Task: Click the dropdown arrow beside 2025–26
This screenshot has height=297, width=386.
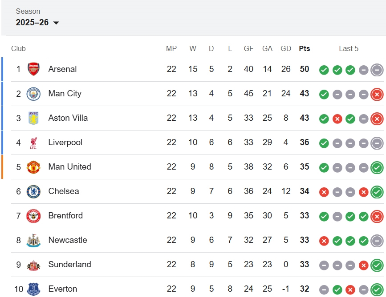Action: click(x=56, y=23)
